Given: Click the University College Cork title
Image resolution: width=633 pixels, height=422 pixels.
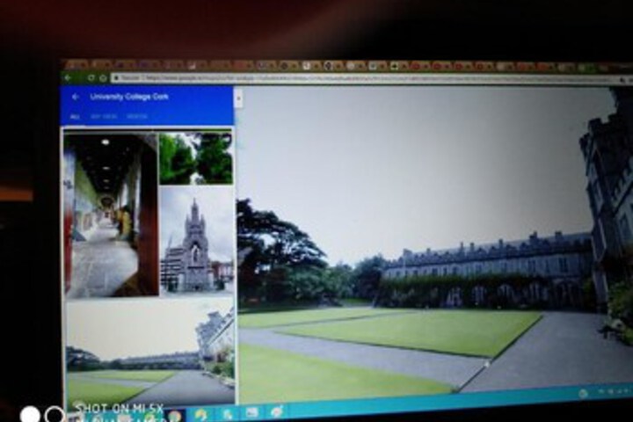Looking at the screenshot, I should pyautogui.click(x=129, y=97).
